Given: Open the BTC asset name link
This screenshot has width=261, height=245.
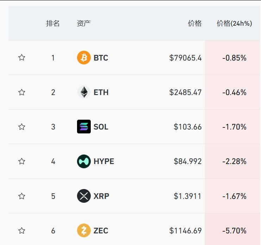Looking at the screenshot, I should click(101, 58).
